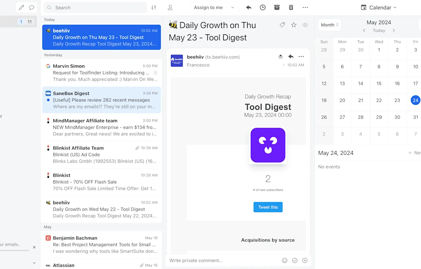421x269 pixels.
Task: Click the compose pencil icon
Action: coord(21,7)
